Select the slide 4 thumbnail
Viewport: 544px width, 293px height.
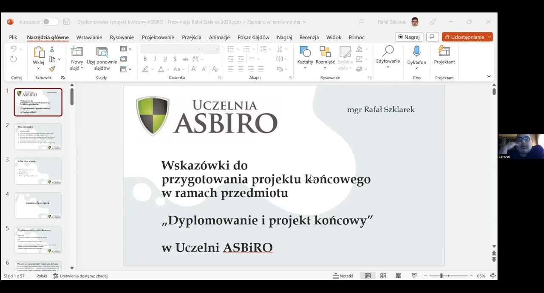point(38,206)
